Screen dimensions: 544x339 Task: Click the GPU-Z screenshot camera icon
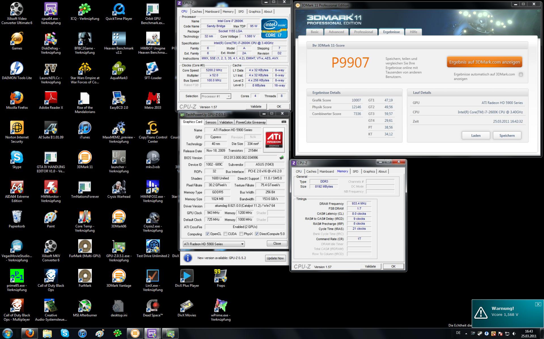pos(284,122)
